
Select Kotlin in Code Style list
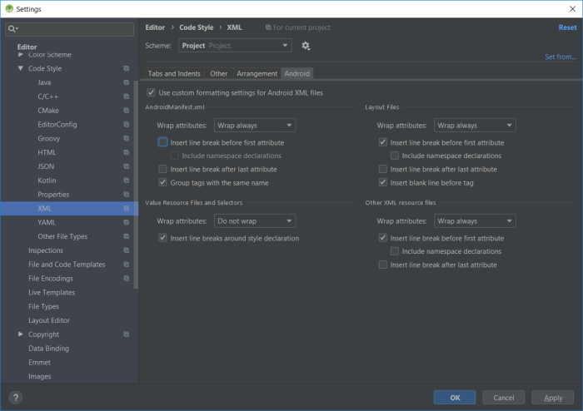click(x=47, y=181)
